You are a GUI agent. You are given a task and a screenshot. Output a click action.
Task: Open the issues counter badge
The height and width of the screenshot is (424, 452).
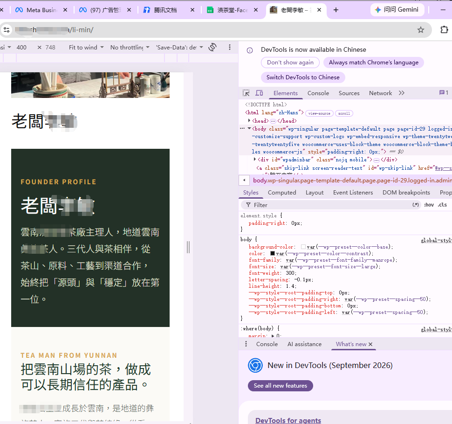[x=444, y=93]
